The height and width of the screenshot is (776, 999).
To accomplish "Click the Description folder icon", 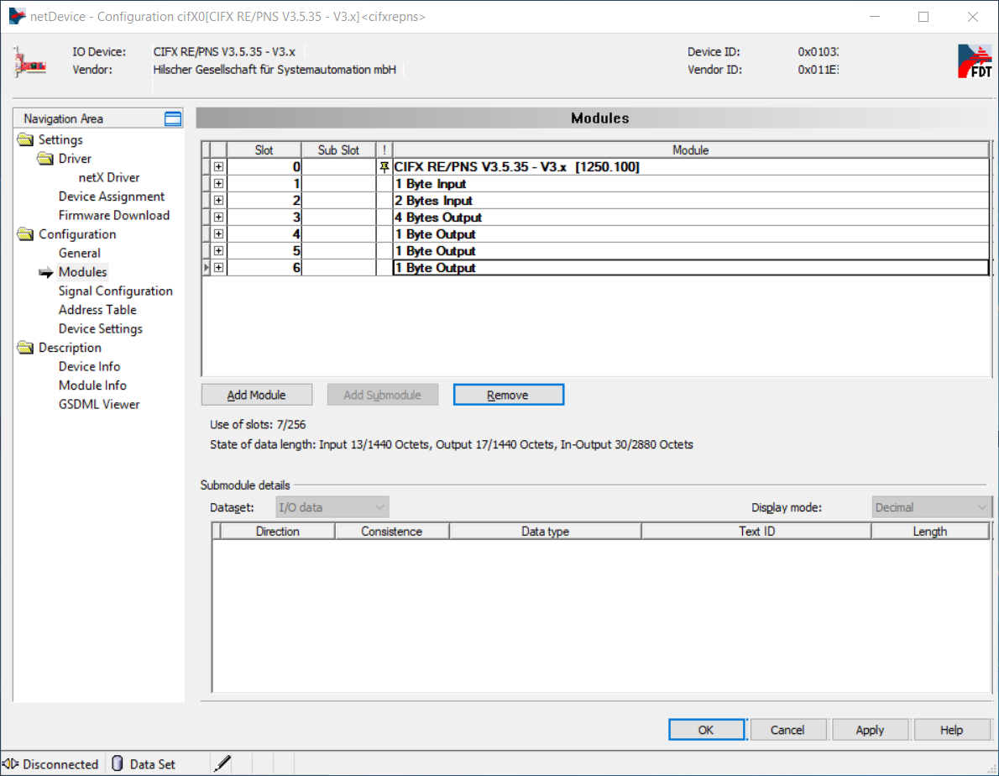I will 25,348.
